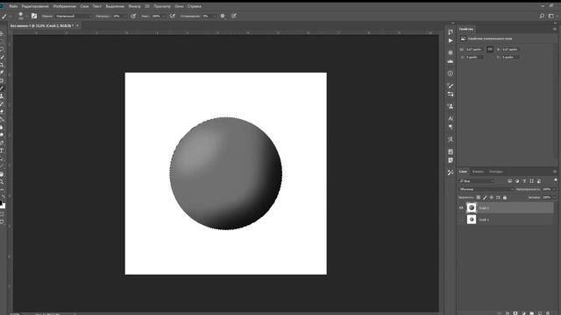Image resolution: width=561 pixels, height=315 pixels.
Task: Open the Properties panel options menu
Action: click(555, 29)
